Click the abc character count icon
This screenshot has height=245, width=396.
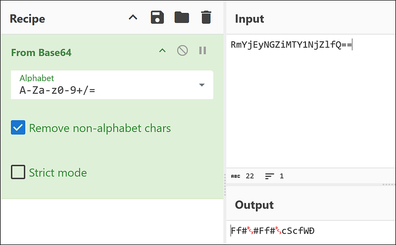(236, 176)
